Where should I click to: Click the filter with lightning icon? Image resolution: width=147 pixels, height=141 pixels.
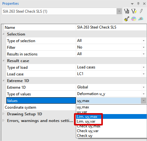(134, 11)
